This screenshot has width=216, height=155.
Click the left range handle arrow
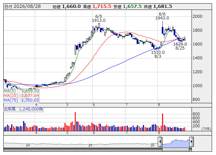click(x=160, y=142)
